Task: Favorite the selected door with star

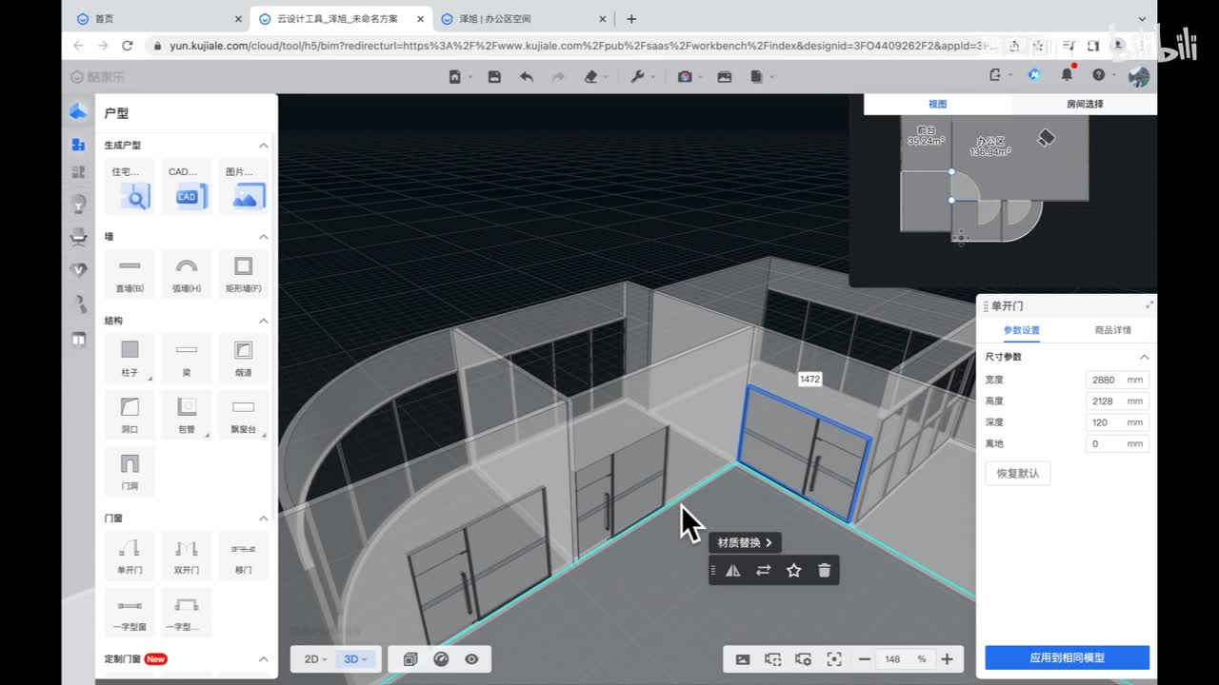Action: tap(794, 571)
